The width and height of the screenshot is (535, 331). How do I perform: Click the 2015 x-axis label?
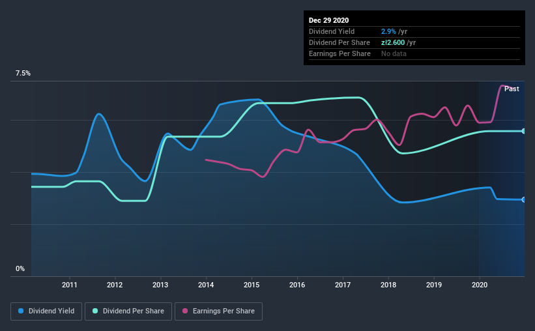tap(252, 285)
